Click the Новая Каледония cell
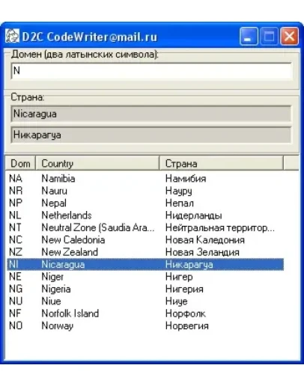The height and width of the screenshot is (386, 304). 205,240
